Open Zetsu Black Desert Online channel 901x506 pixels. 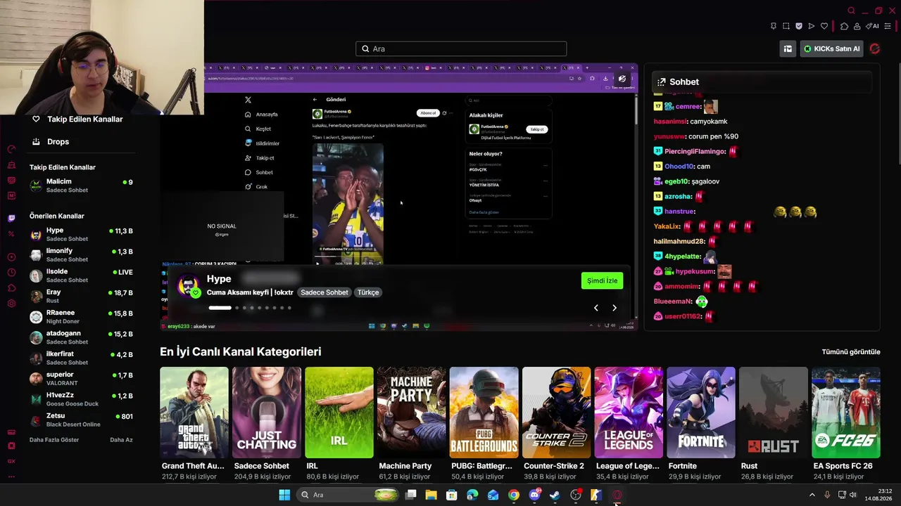[81, 420]
